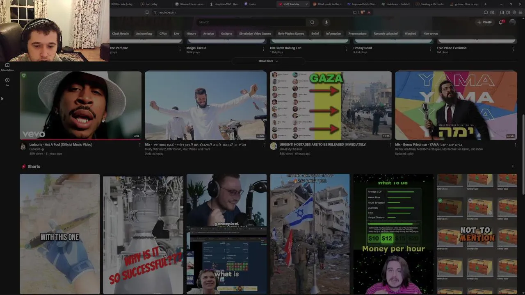Viewport: 525px width, 295px height.
Task: Select the Role-Playing Games chip
Action: (291, 34)
